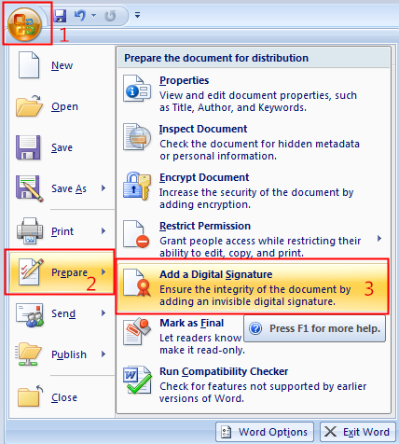
Task: Expand the Save As submenu arrow
Action: tap(103, 188)
